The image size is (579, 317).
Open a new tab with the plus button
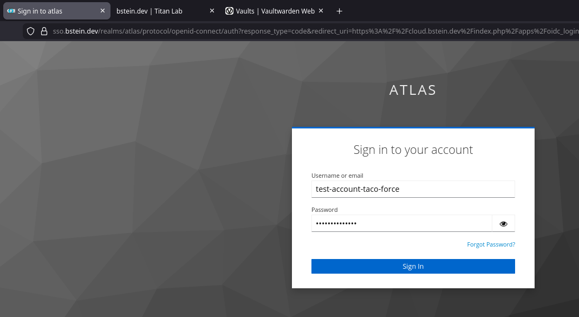(x=340, y=11)
